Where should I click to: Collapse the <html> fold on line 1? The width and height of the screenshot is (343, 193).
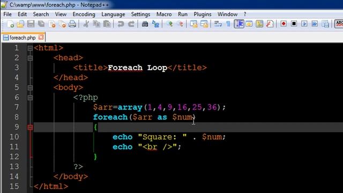click(x=30, y=48)
